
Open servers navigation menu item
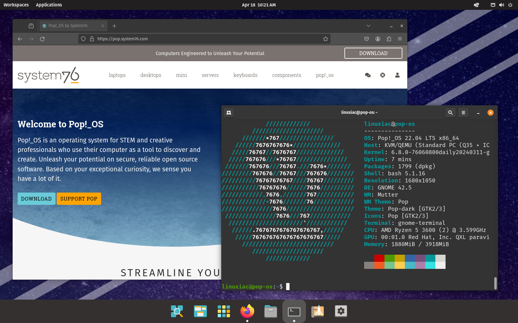click(x=210, y=75)
